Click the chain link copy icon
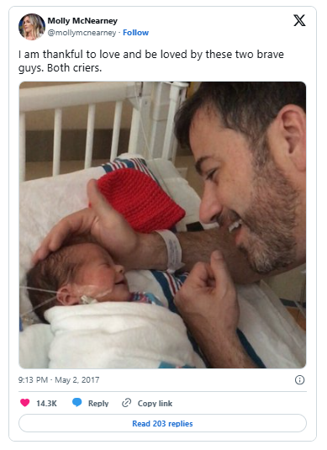Viewport: 327px width, 450px height. pyautogui.click(x=126, y=403)
